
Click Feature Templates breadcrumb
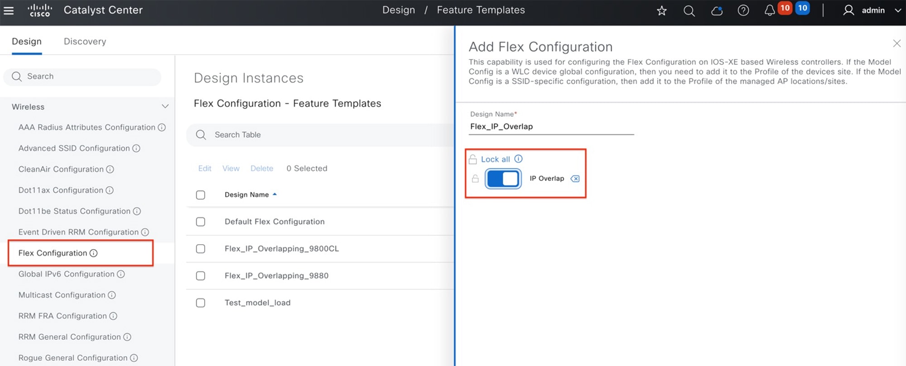coord(481,10)
